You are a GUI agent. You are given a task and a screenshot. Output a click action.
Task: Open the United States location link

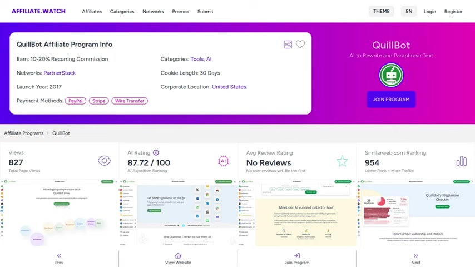[229, 87]
